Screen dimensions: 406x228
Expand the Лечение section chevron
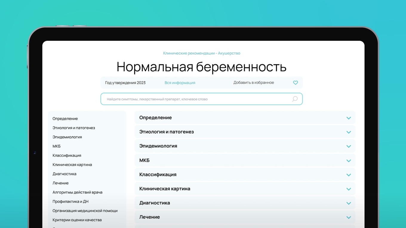(x=348, y=217)
